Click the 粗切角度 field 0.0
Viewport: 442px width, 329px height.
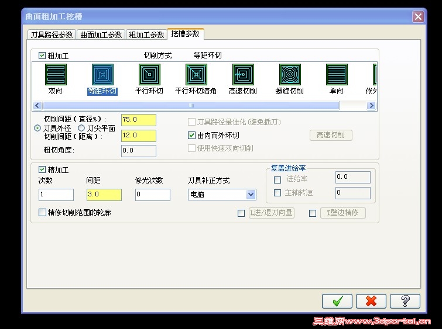click(x=139, y=151)
